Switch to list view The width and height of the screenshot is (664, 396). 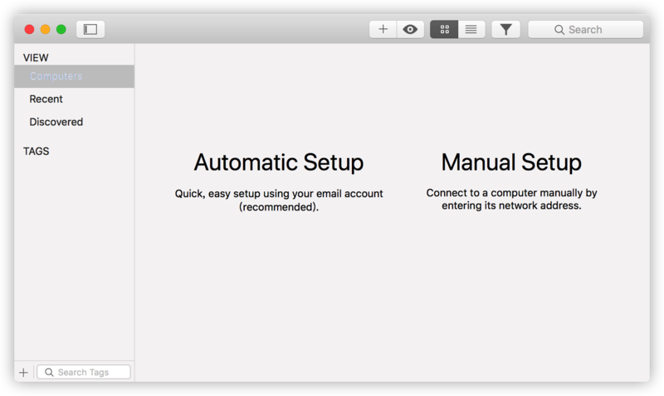click(471, 29)
